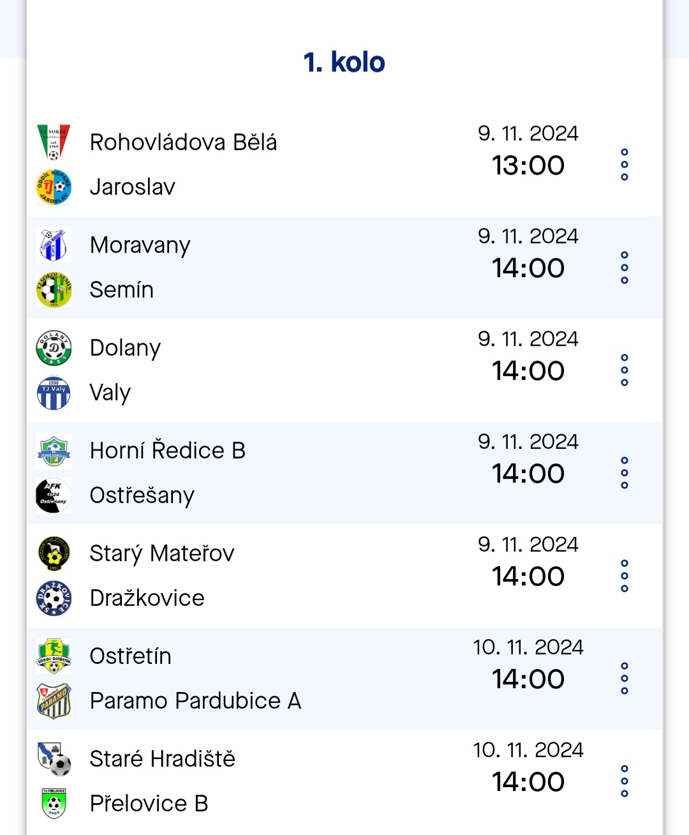
Task: Expand more options for Dolany vs Valy
Action: (625, 370)
